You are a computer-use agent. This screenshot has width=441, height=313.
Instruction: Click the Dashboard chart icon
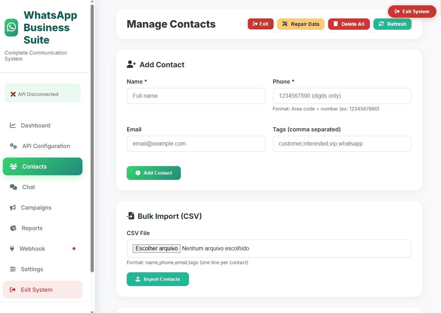coord(13,125)
